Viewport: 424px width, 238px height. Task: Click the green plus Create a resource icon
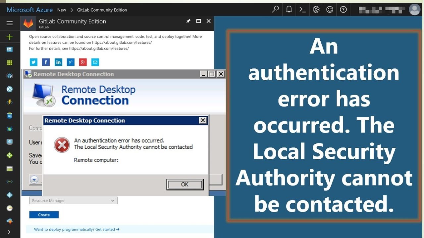click(x=10, y=37)
